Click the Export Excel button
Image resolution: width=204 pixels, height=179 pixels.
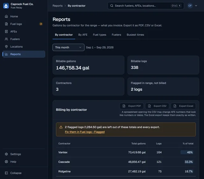pyautogui.click(x=183, y=106)
